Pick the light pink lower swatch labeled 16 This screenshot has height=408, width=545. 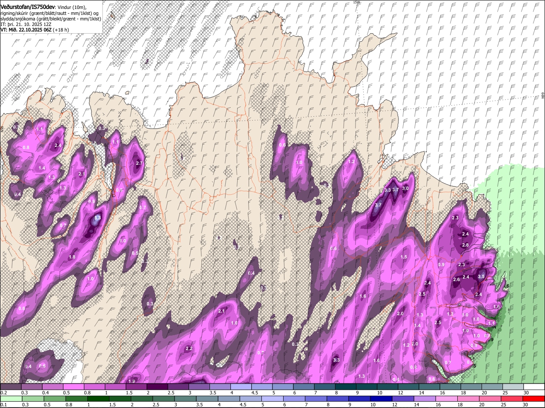447,399
